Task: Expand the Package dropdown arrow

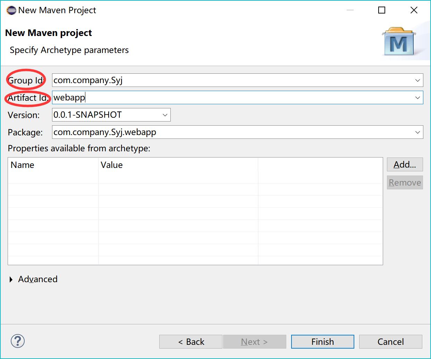Action: tap(417, 132)
